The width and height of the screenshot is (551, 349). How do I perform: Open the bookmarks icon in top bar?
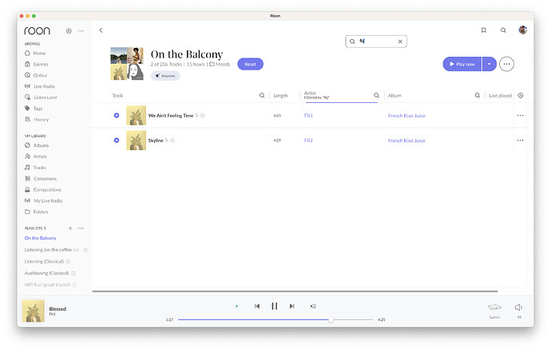click(x=483, y=30)
